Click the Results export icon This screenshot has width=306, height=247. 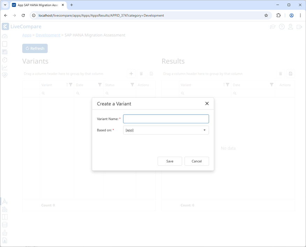click(x=291, y=74)
